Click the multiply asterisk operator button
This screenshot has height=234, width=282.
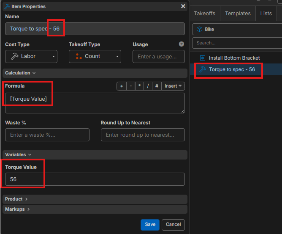coord(139,86)
